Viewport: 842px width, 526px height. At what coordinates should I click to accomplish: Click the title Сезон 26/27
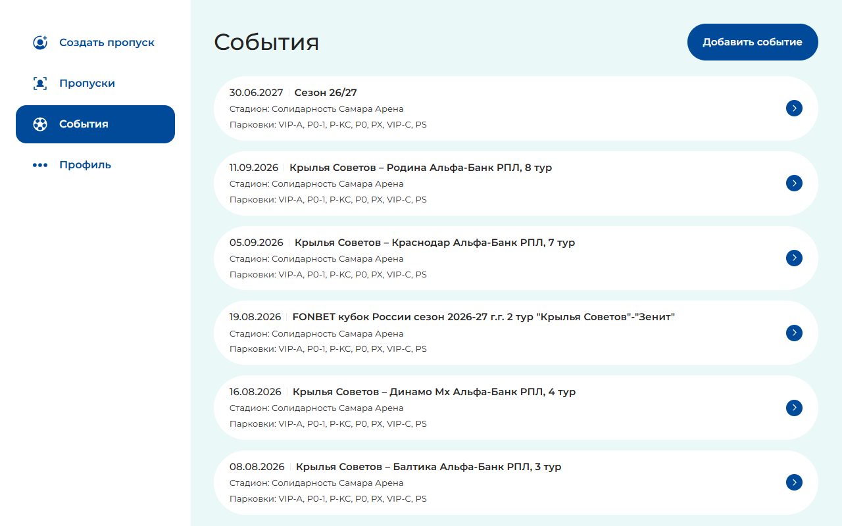click(326, 93)
